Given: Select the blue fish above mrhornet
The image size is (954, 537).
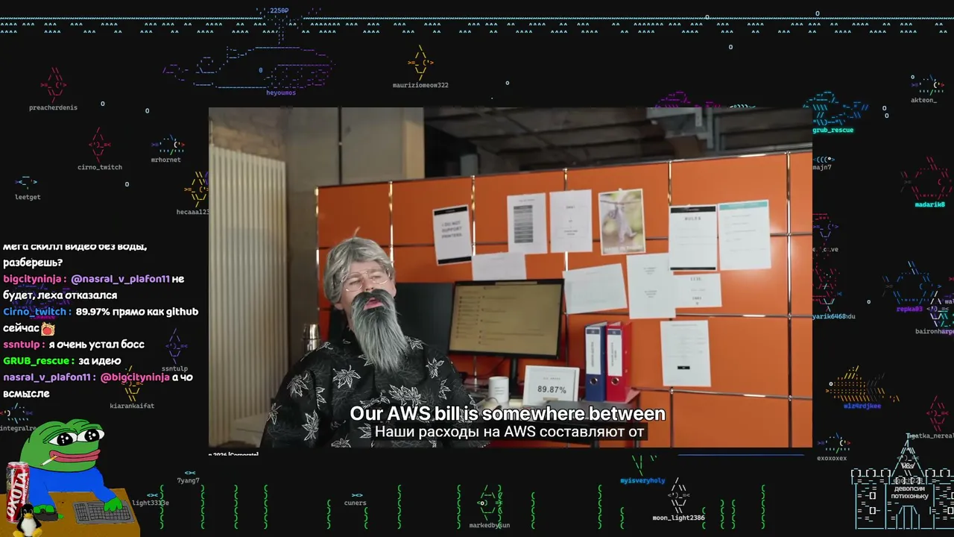Looking at the screenshot, I should (x=168, y=145).
